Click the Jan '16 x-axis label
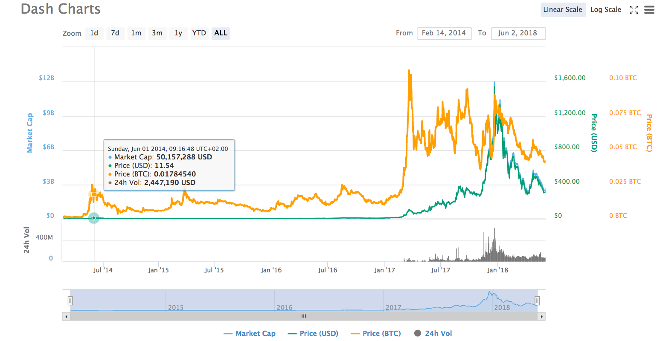657x341 pixels. 271,270
